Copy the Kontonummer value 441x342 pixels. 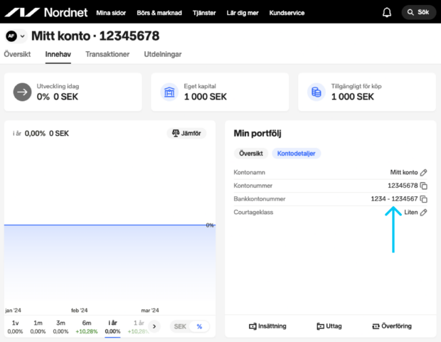423,186
